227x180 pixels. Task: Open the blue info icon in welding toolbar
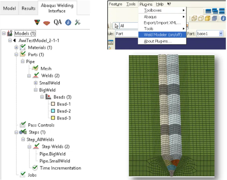(68, 22)
